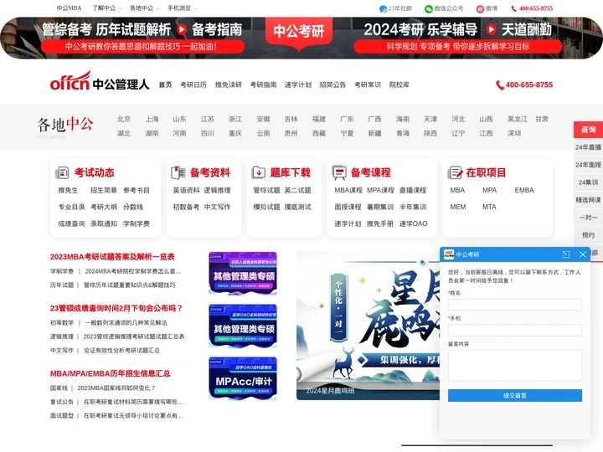Open the 首页 nav item
This screenshot has width=603, height=452.
click(x=165, y=85)
